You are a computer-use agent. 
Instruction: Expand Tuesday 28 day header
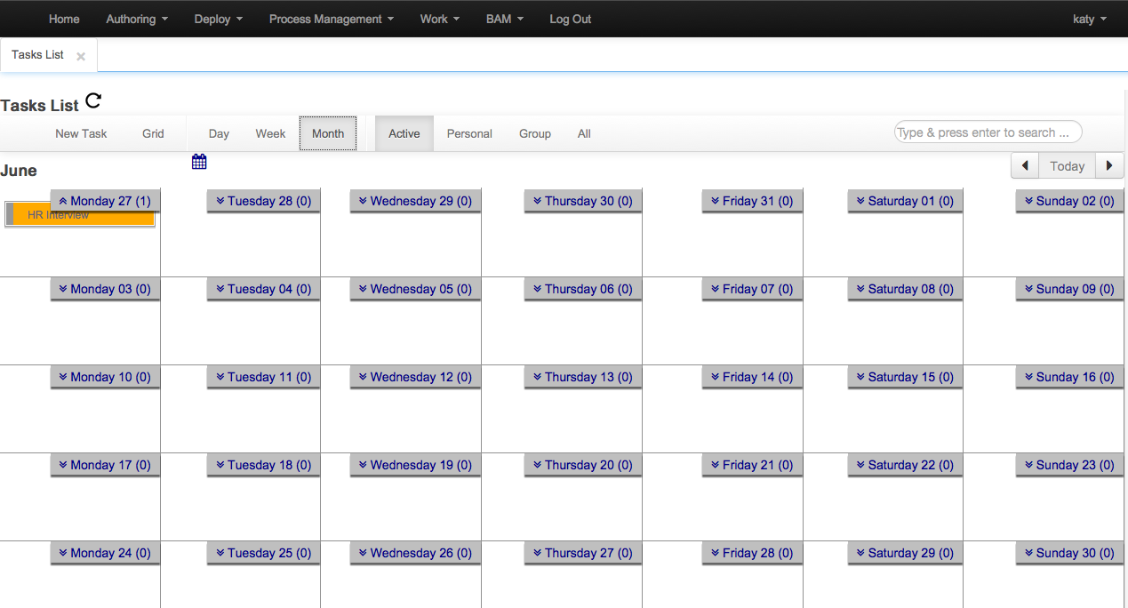tap(263, 201)
